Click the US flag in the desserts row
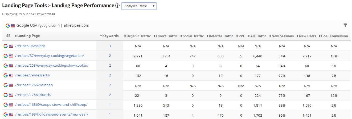Viewport: 352px width, 119px height. click(11, 75)
